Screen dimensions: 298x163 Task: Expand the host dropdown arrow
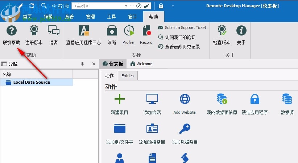[126, 6]
